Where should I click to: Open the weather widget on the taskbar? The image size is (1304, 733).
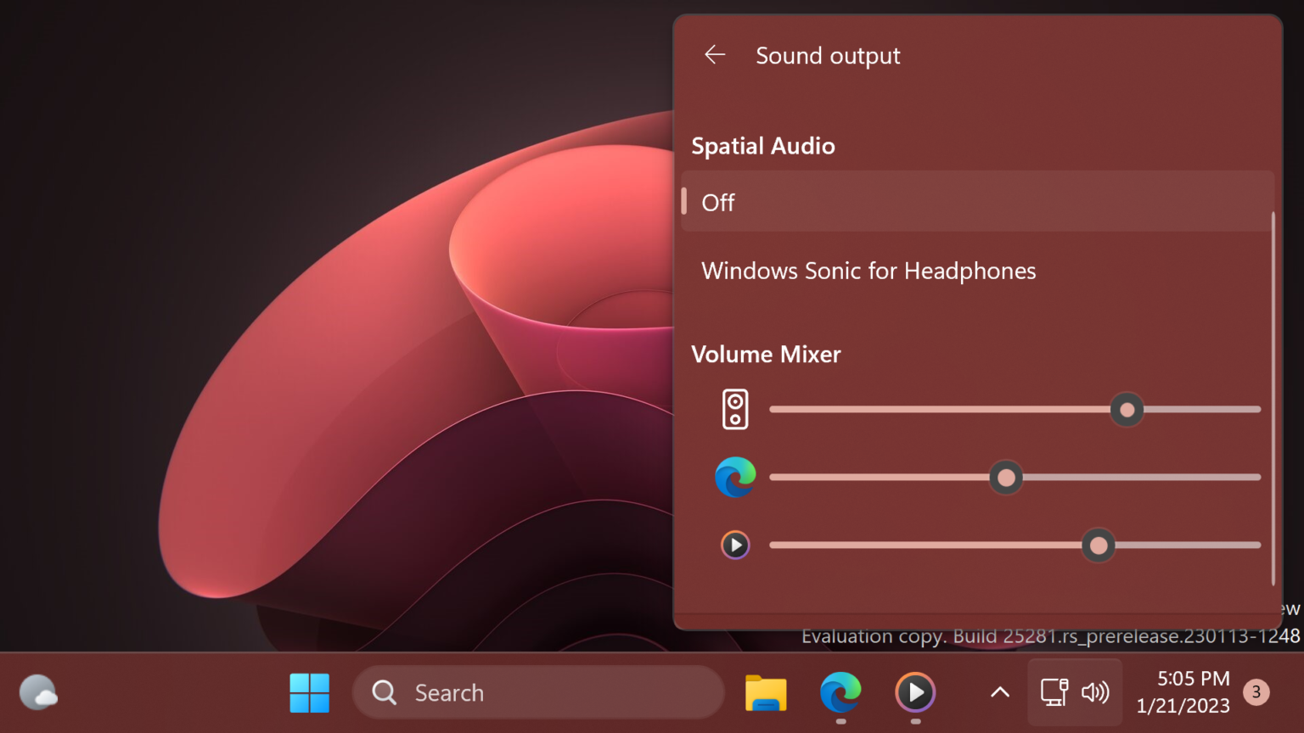38,692
